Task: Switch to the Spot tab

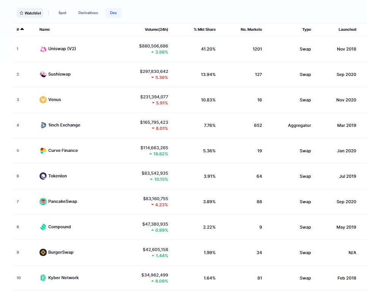Action: [62, 13]
